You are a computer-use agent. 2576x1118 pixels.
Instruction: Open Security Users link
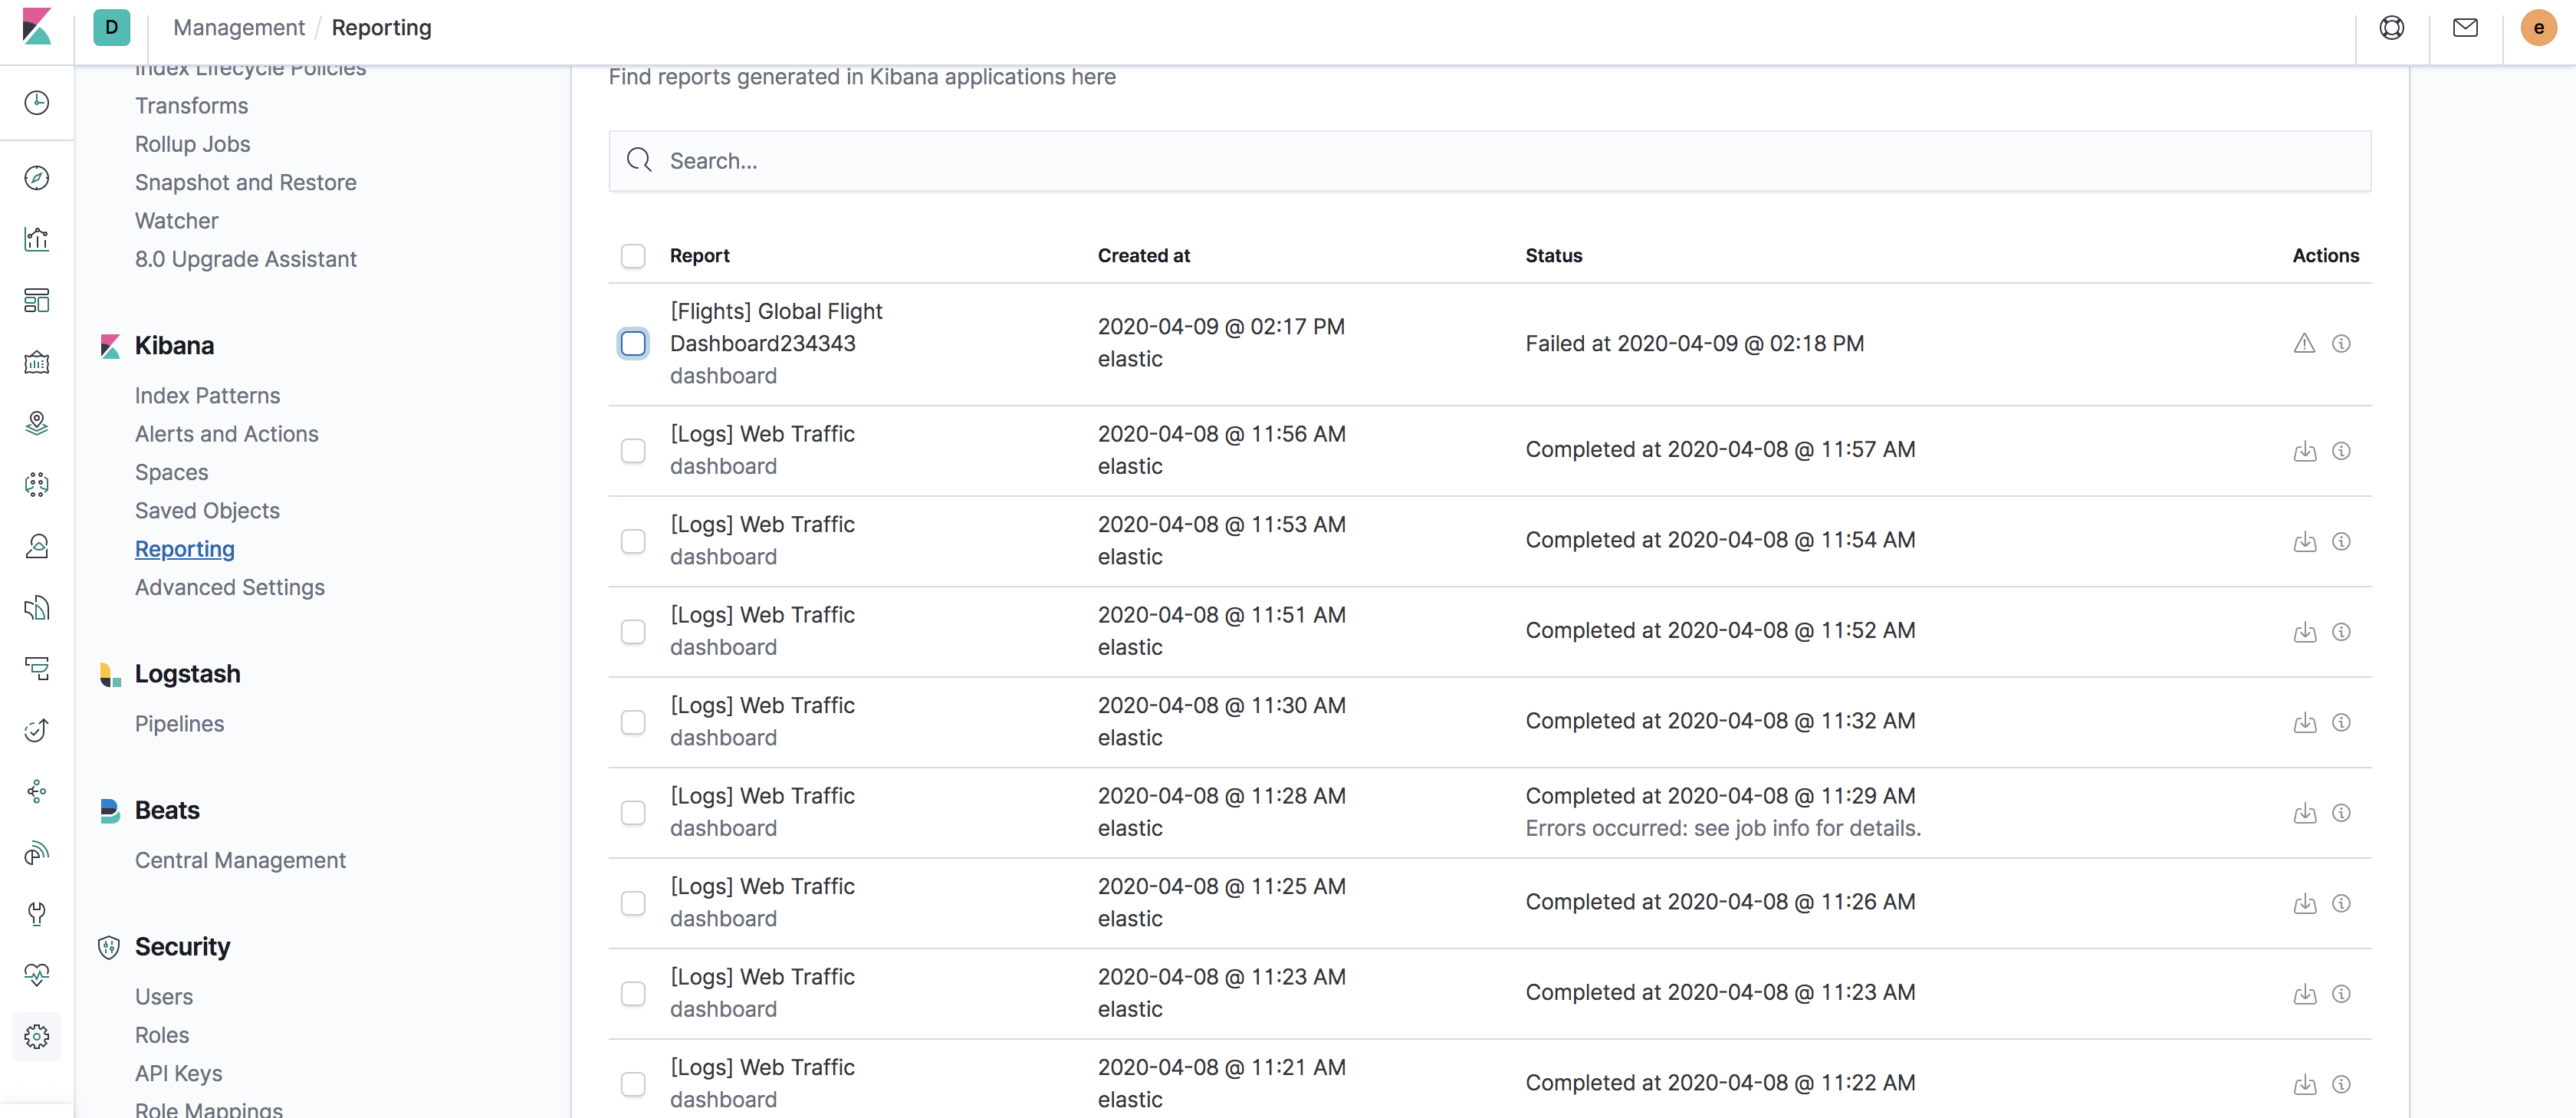click(164, 997)
